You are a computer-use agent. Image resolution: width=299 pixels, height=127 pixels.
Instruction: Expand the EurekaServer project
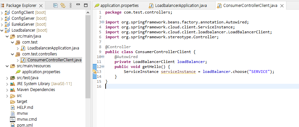(x=2, y=24)
